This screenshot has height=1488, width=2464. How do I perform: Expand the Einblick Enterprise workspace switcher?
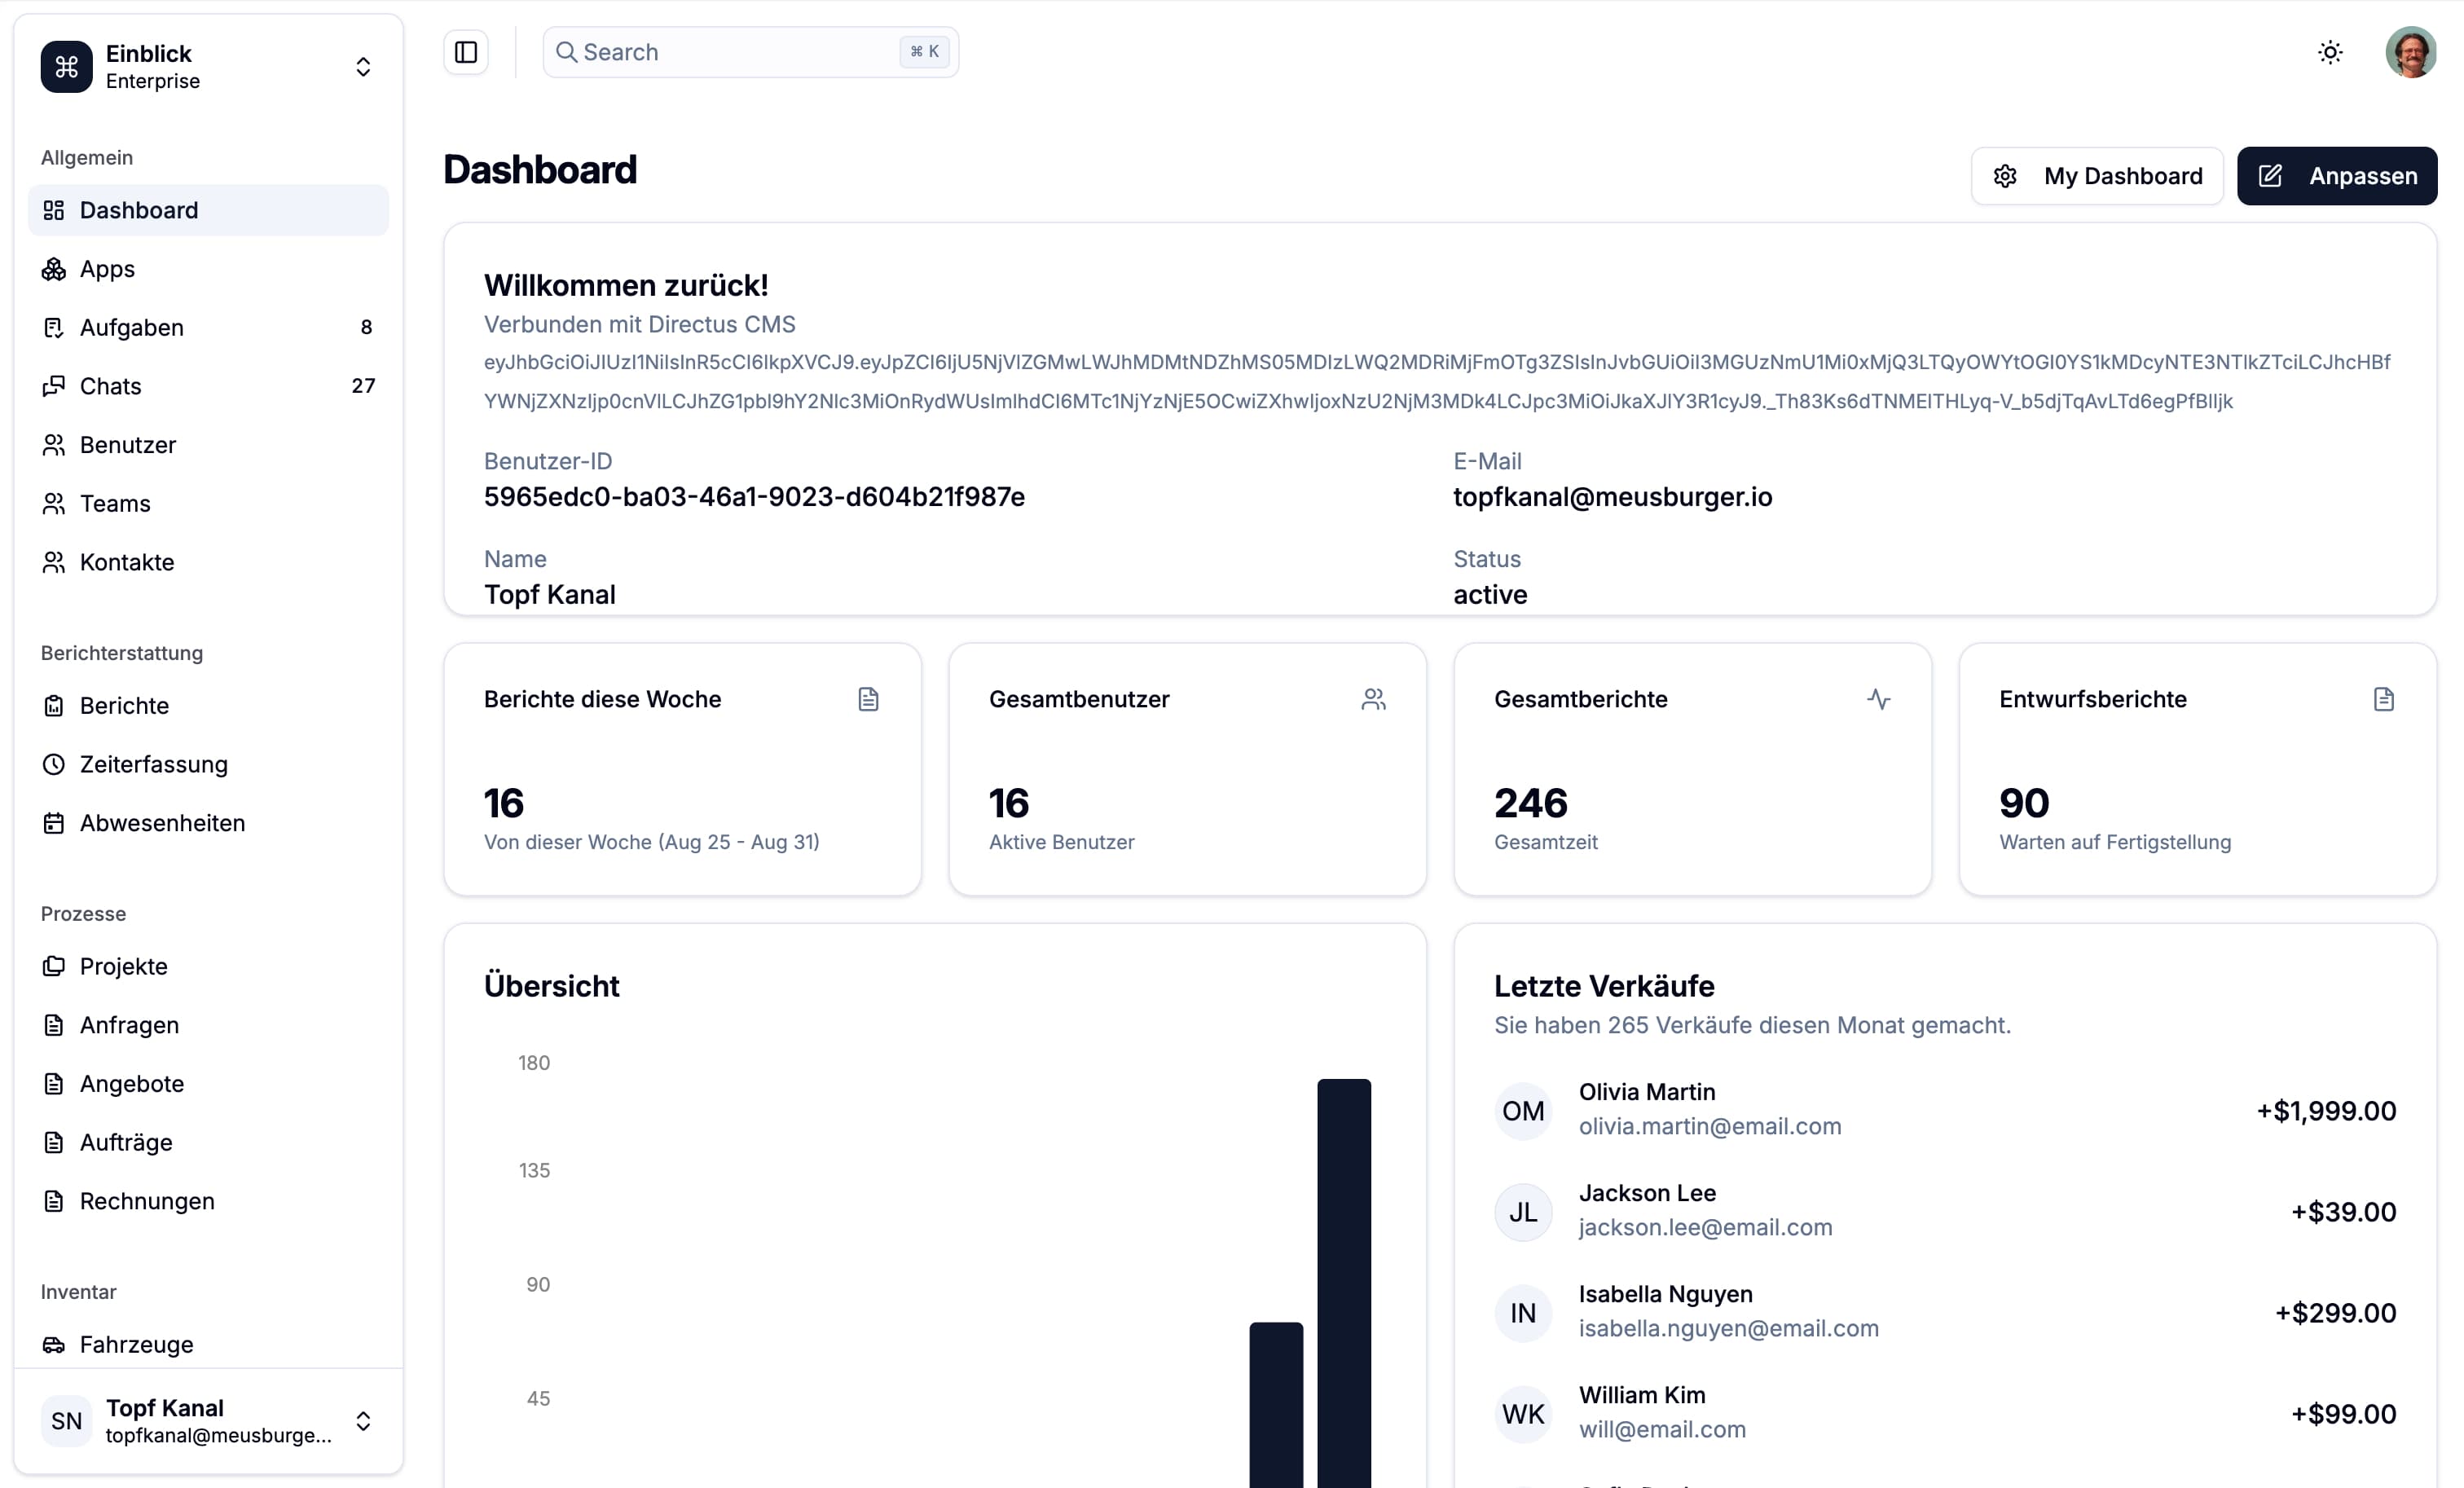pyautogui.click(x=363, y=67)
